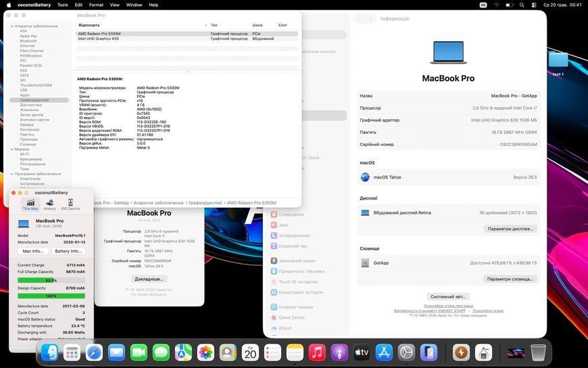Image resolution: width=588 pixels, height=368 pixels.
Task: Click the Touch ID та пароль sidebar icon
Action: click(x=274, y=281)
